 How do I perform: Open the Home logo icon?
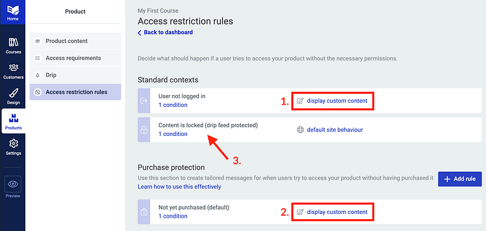tap(13, 9)
